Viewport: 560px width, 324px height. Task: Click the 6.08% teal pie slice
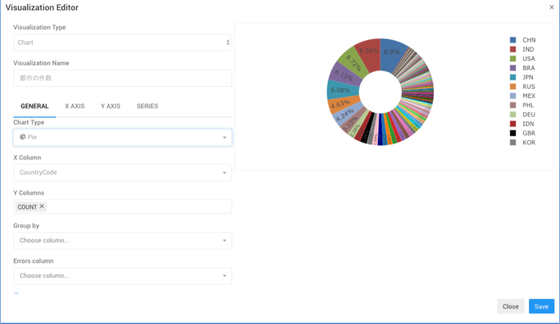[x=340, y=90]
